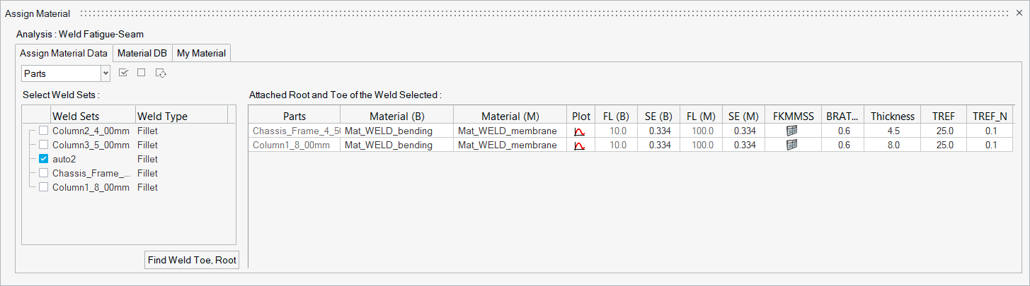
Task: Open the S-N plot for Chassis_Frame row
Action: coord(579,131)
